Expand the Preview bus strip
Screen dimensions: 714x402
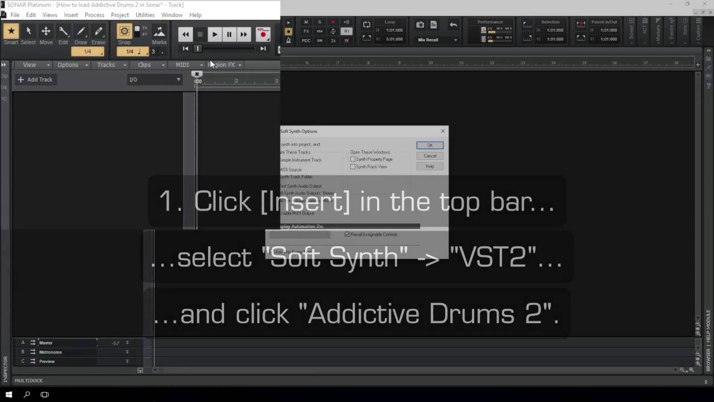127,361
